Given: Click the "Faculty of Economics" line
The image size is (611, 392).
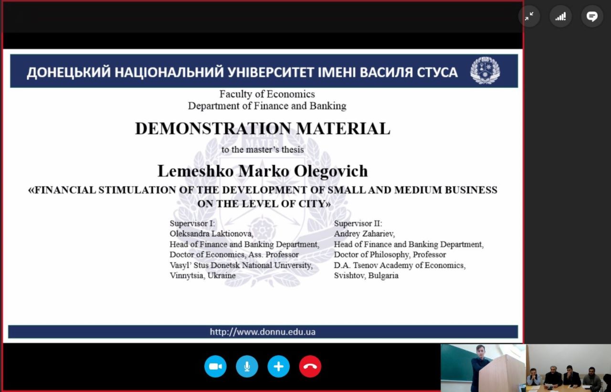Looking at the screenshot, I should click(267, 94).
